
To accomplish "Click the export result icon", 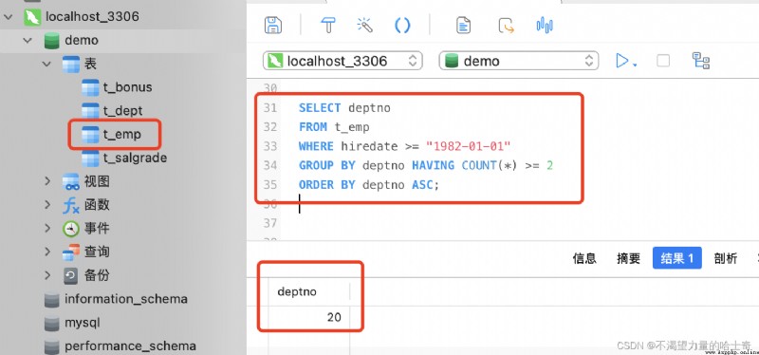I will (507, 25).
